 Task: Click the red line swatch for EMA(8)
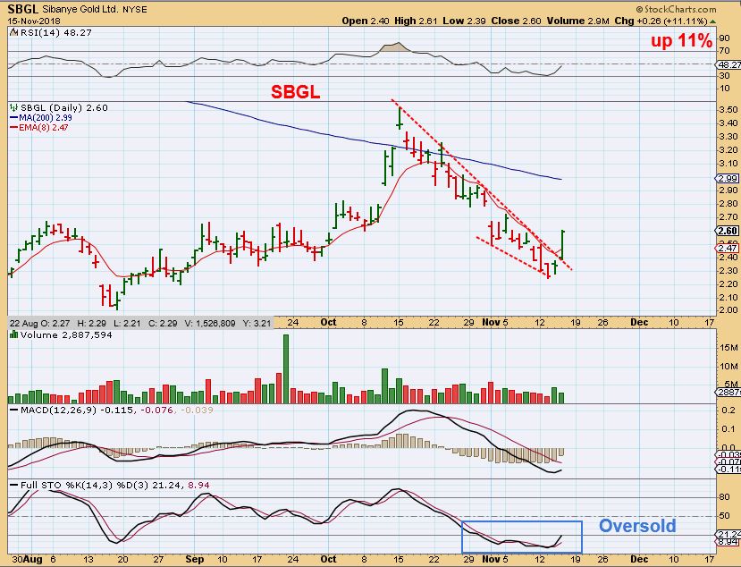point(13,128)
